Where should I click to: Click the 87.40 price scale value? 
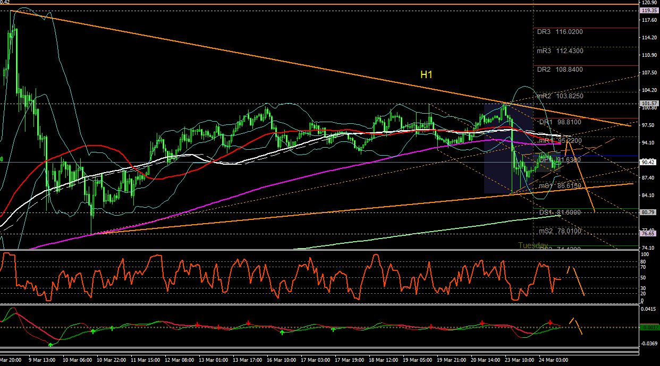(x=649, y=178)
